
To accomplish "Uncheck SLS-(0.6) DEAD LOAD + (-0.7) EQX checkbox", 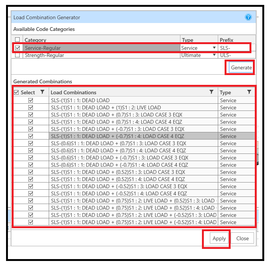I will click(31, 158).
